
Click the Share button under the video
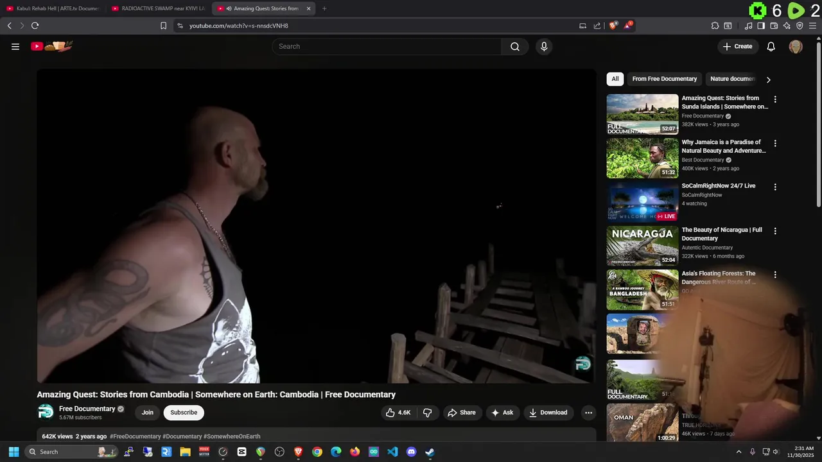(462, 413)
